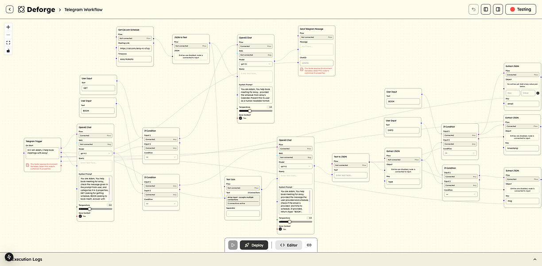Add key-value pair with plus icon in Extract JSON
Screen dimensions: 542x266
point(538,93)
